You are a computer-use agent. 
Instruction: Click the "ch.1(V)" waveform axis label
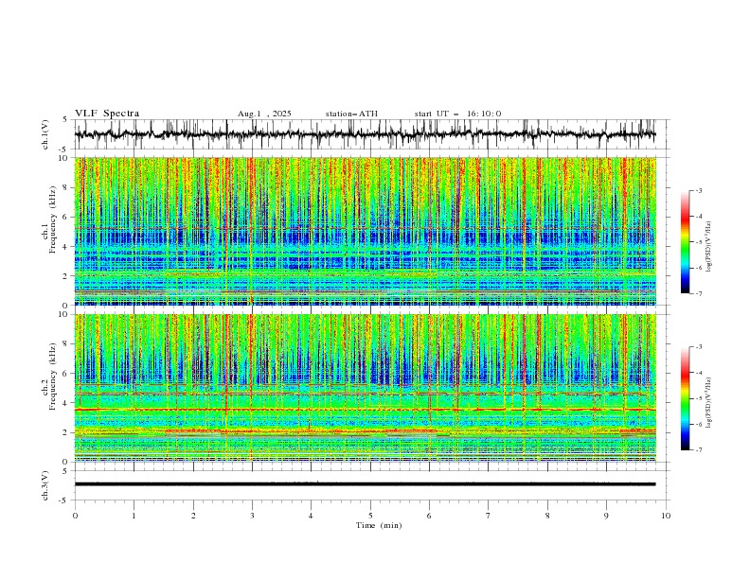pyautogui.click(x=45, y=134)
